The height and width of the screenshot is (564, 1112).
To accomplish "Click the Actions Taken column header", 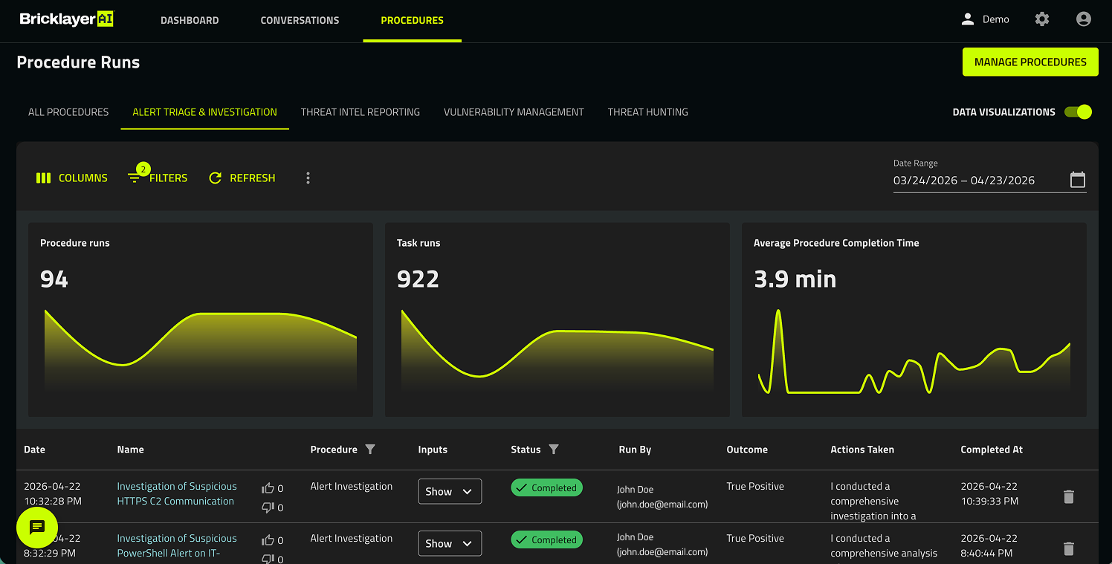I will (x=862, y=450).
